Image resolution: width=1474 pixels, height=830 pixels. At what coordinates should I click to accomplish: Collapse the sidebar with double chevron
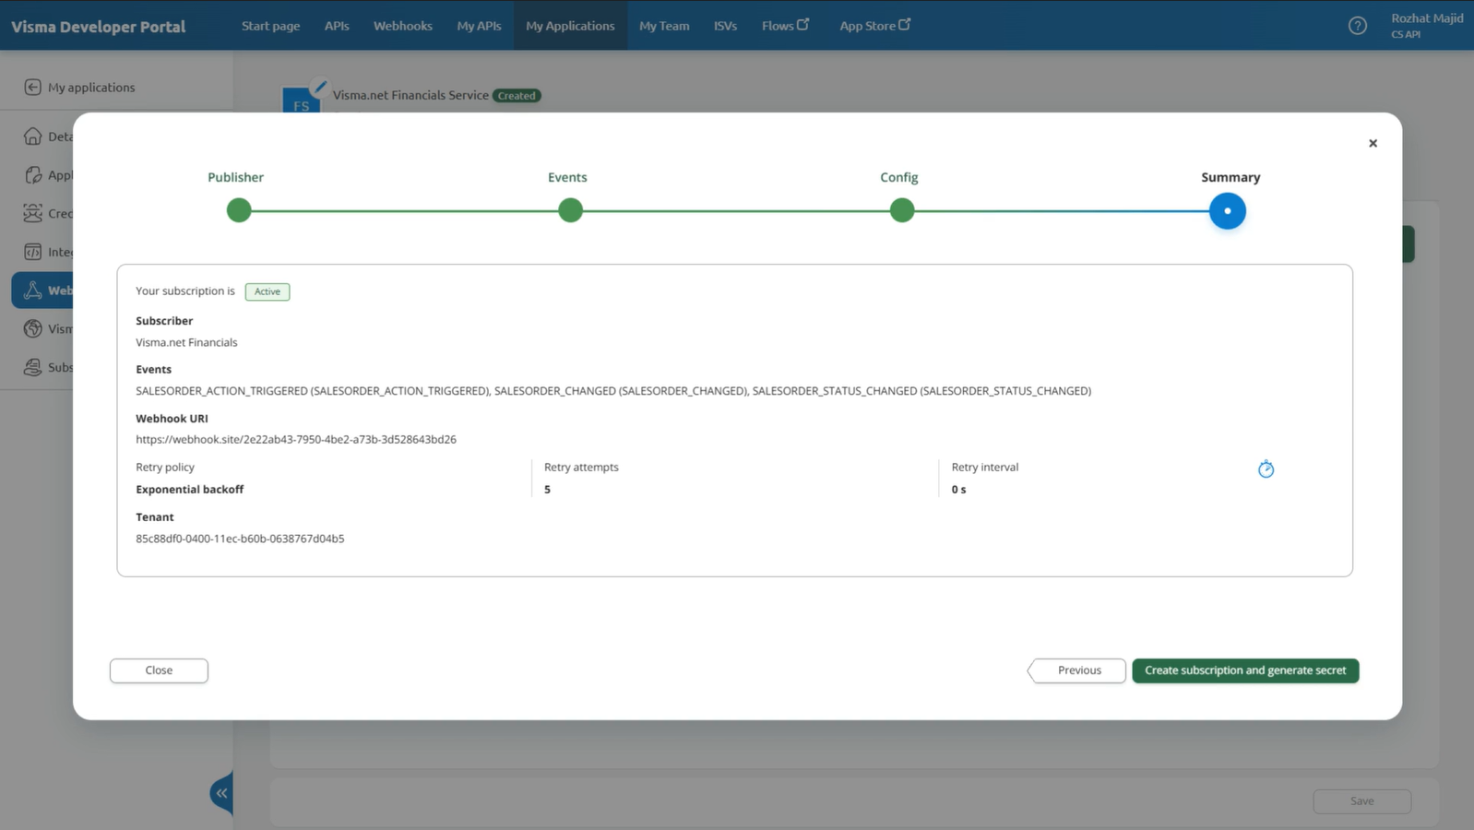(x=221, y=792)
